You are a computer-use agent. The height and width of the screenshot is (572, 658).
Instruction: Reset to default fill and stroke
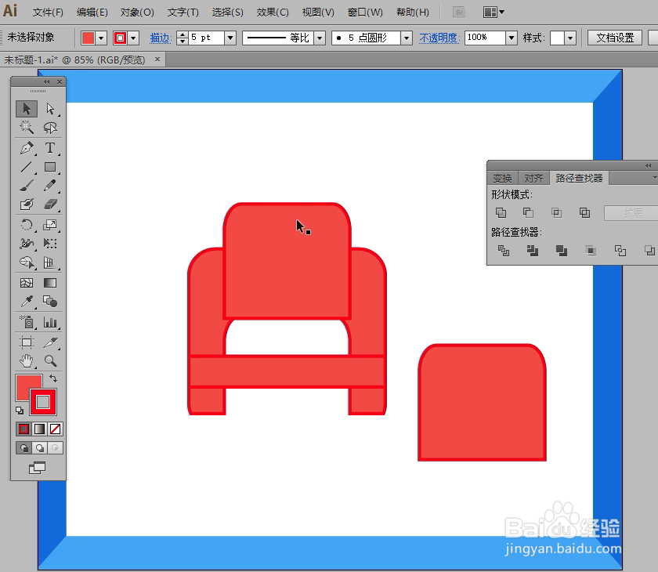coord(20,410)
